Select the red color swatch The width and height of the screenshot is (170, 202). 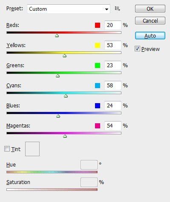pyautogui.click(x=98, y=25)
